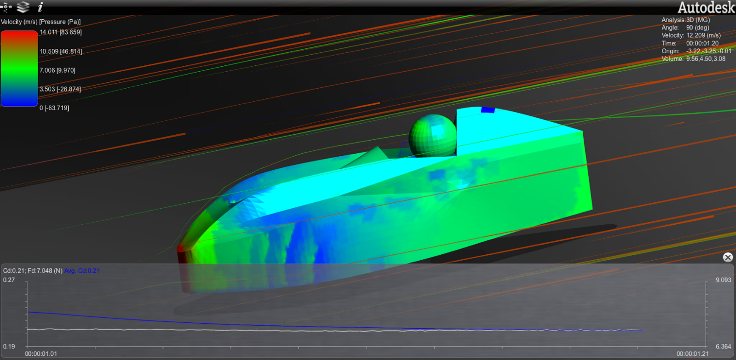Click the 'Cd:0.21; Fd:7.048 (N)' label
736x360 pixels.
pos(33,270)
